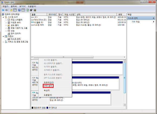The image size is (157, 114).
Task: Expand 서비스 및 응용 프로그램 arrow
Action: [3, 42]
